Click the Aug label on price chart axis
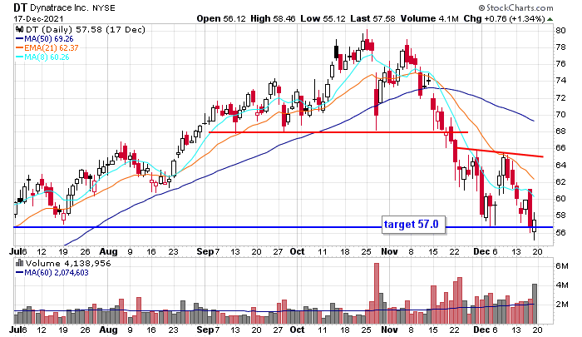582x337 pixels. (108, 251)
